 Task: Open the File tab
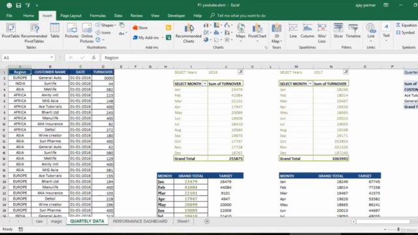click(x=9, y=16)
